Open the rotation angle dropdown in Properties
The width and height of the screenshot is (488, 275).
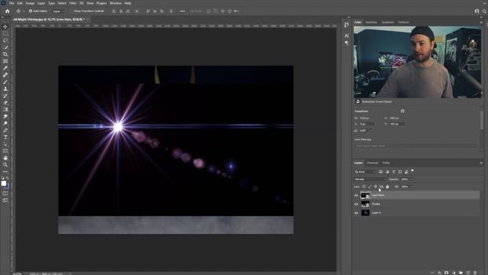371,131
